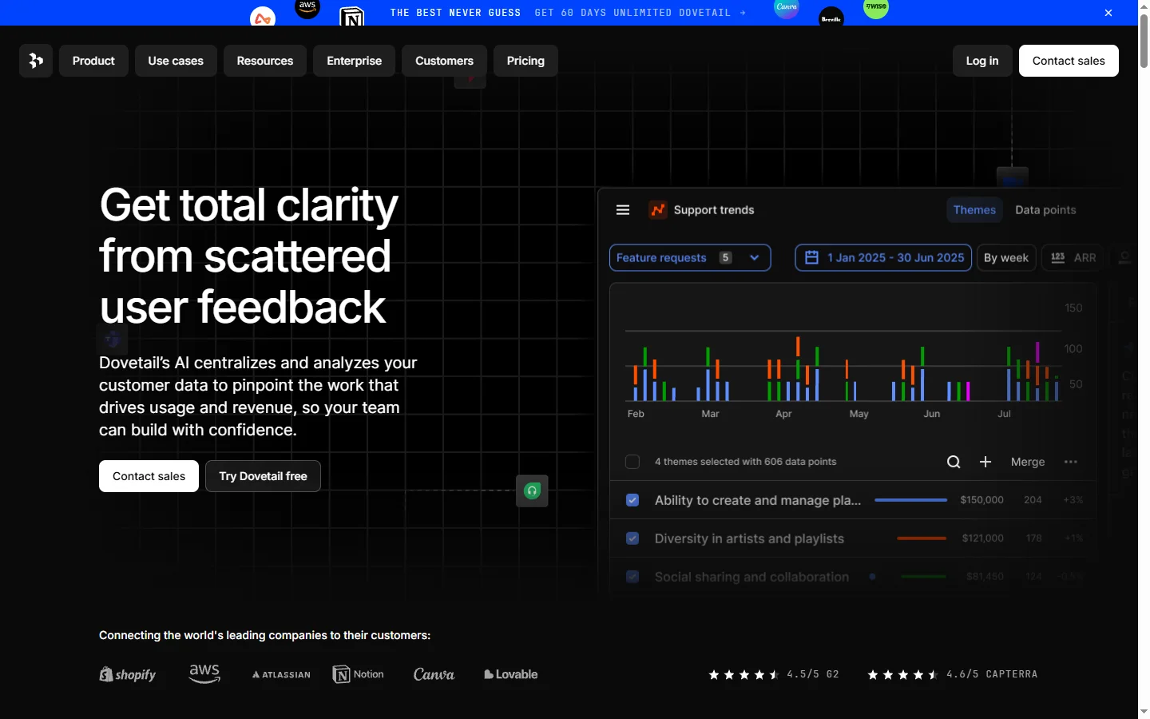This screenshot has width=1150, height=719.
Task: Click the AWS logo in the banner
Action: point(307,8)
